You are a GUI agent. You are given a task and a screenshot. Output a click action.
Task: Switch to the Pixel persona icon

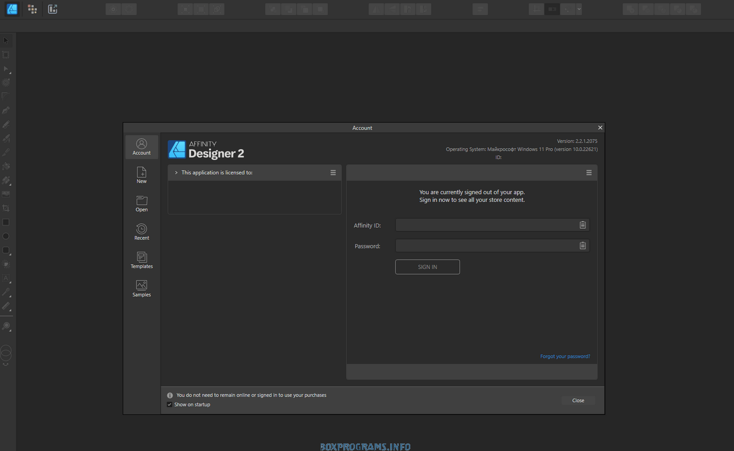pos(32,9)
